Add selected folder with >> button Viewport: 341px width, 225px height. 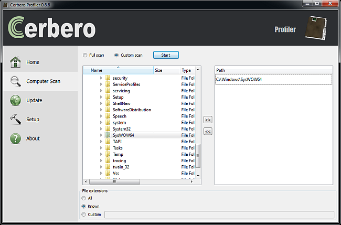[208, 120]
